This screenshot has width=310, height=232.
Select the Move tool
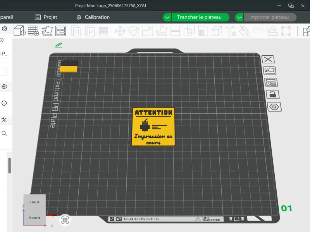120,31
